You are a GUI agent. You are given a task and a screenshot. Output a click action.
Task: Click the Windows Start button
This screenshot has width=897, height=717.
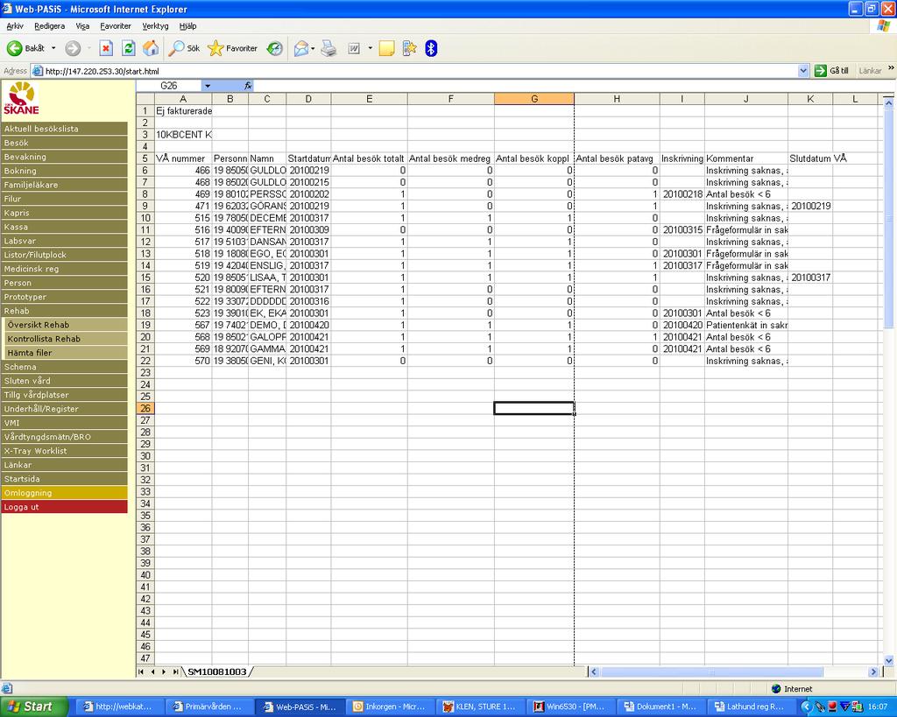(33, 706)
